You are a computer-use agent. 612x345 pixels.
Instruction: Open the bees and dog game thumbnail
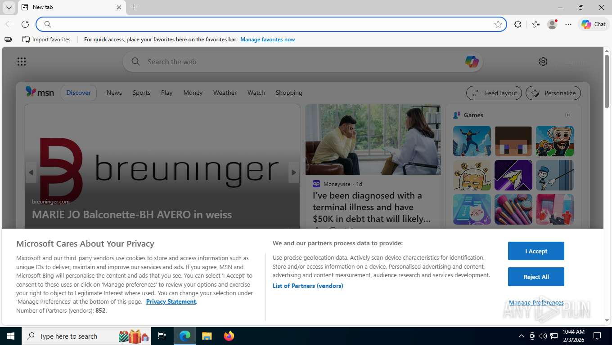(472, 175)
